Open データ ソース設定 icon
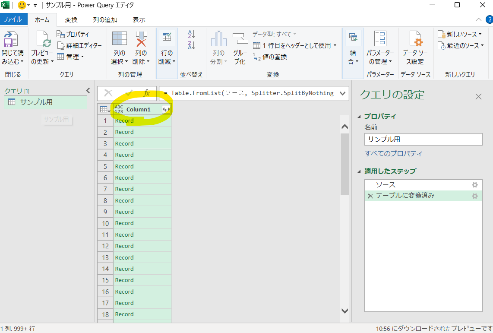This screenshot has height=333, width=493. 415,39
